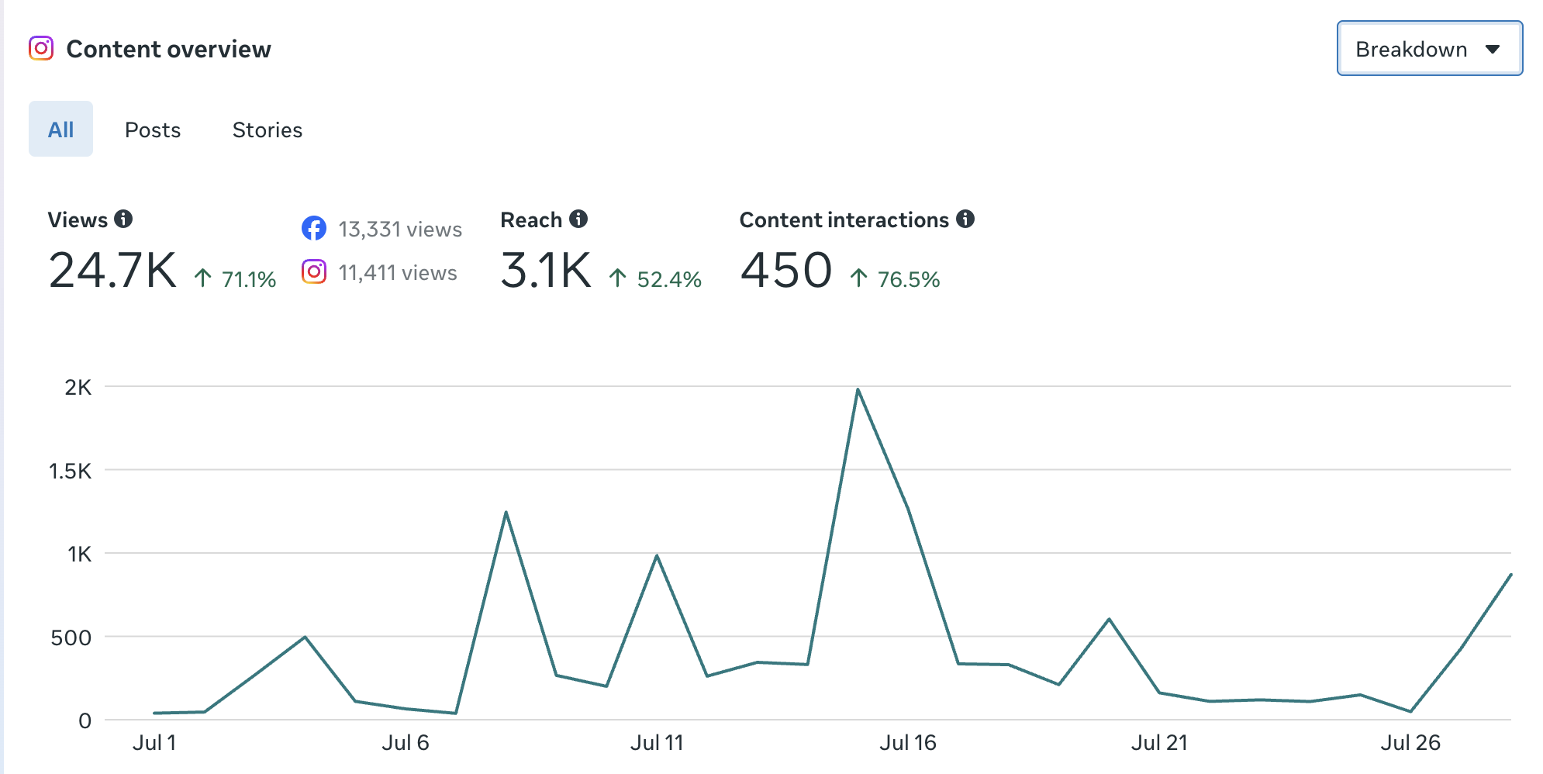The image size is (1543, 774).
Task: Click the chart peak near Jul 8
Action: [x=506, y=512]
